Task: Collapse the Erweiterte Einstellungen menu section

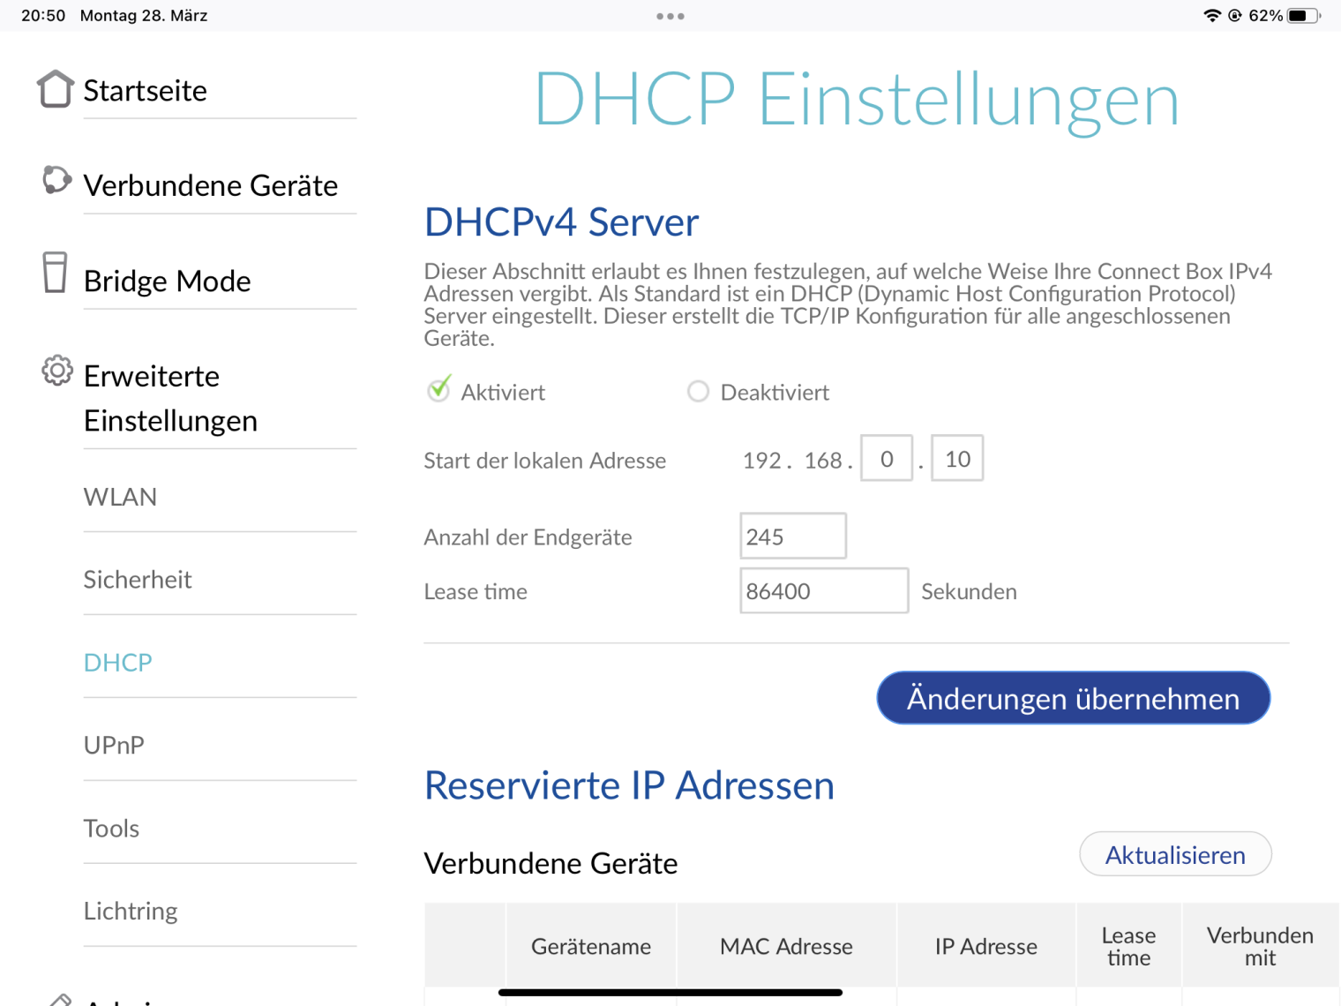Action: 170,398
